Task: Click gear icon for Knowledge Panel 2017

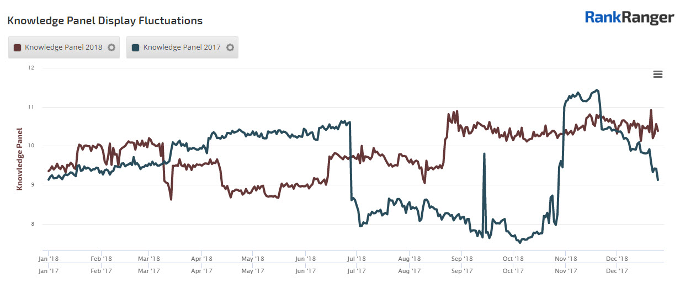Action: 230,47
